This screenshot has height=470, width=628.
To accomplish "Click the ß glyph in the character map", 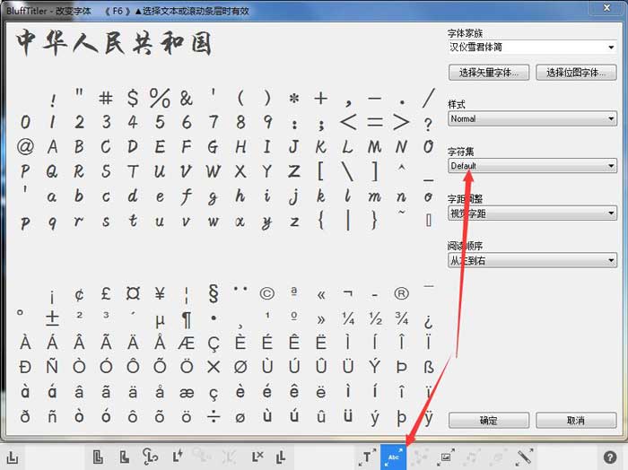I will point(428,367).
